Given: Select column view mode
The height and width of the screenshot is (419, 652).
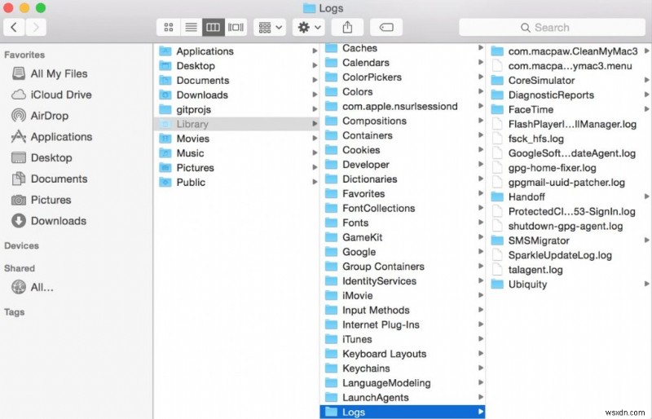Looking at the screenshot, I should (214, 28).
